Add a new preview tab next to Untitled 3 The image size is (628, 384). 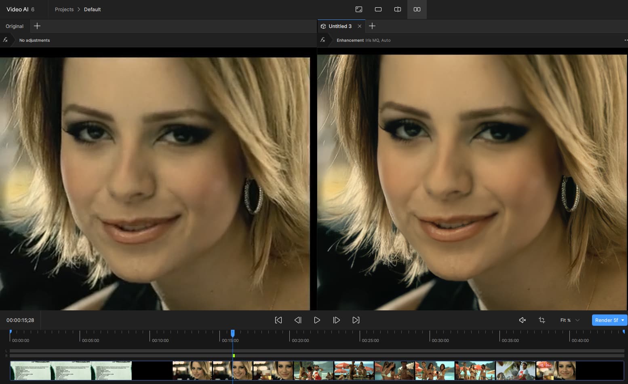click(372, 26)
